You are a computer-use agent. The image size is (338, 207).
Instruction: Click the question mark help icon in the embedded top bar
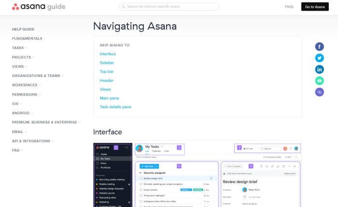tap(291, 148)
